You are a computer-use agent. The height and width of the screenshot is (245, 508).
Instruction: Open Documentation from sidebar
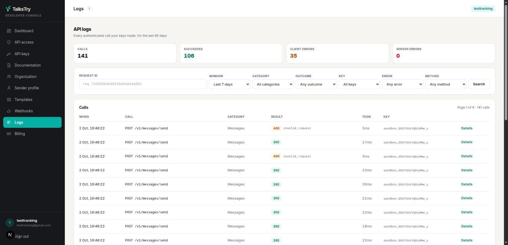(32, 65)
